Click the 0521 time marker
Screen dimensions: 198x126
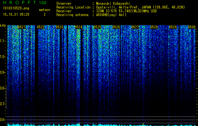22,27
